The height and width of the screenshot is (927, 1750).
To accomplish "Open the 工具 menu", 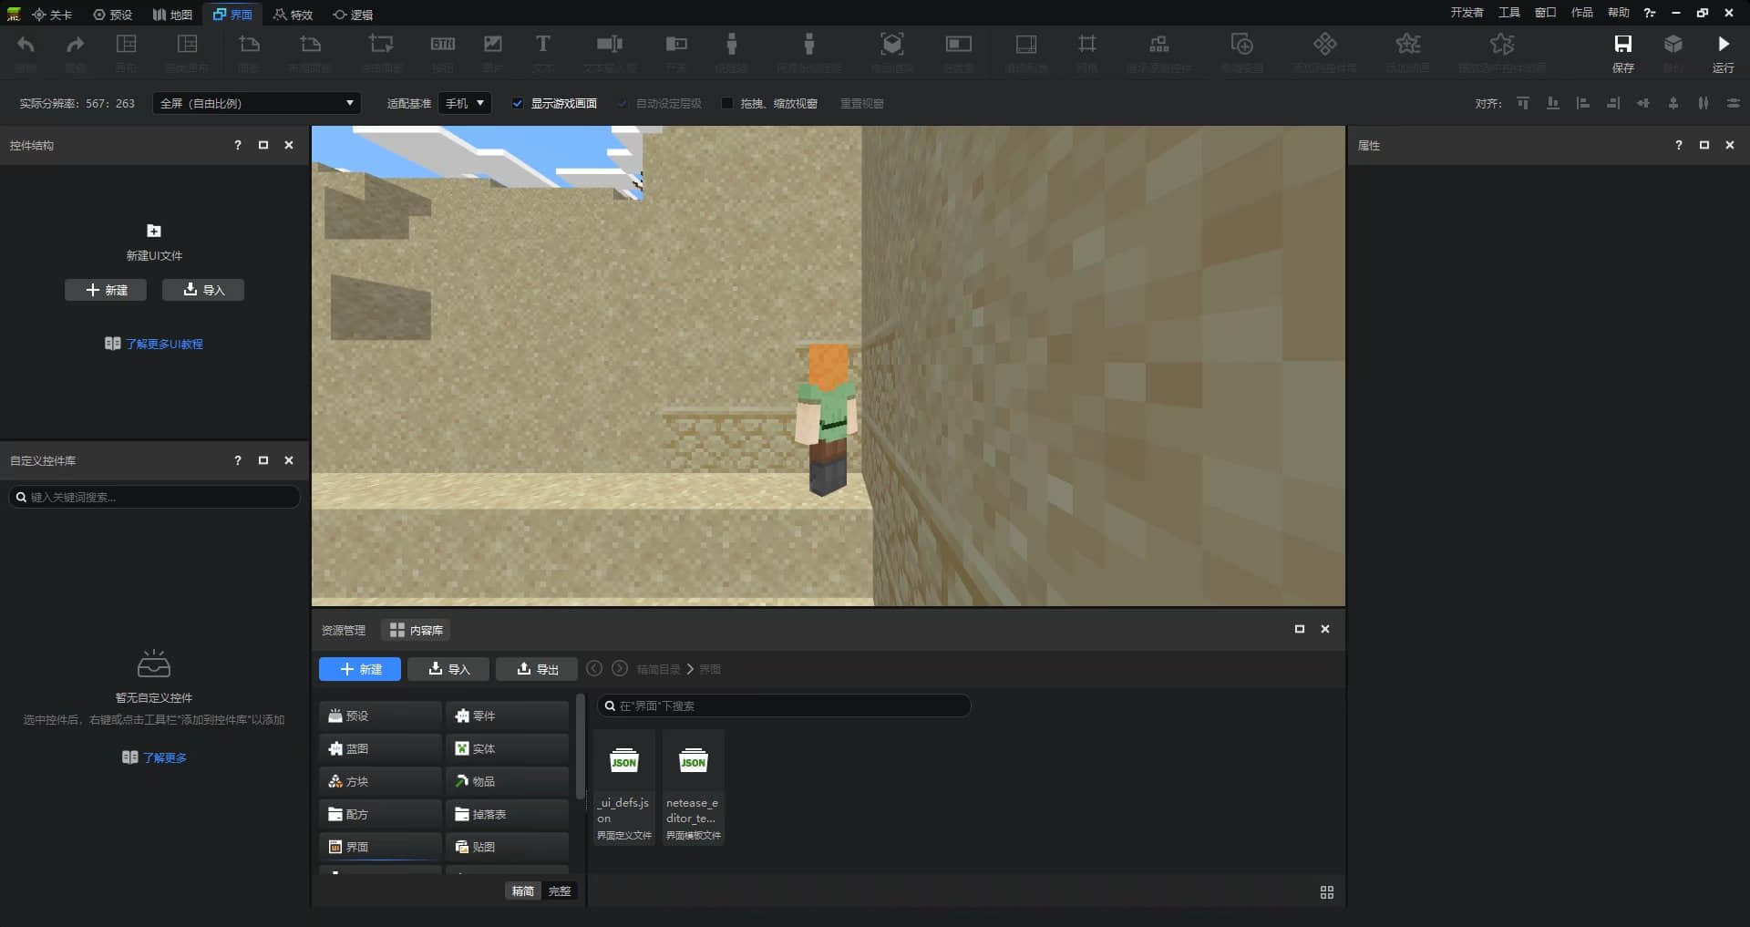I will pyautogui.click(x=1509, y=13).
